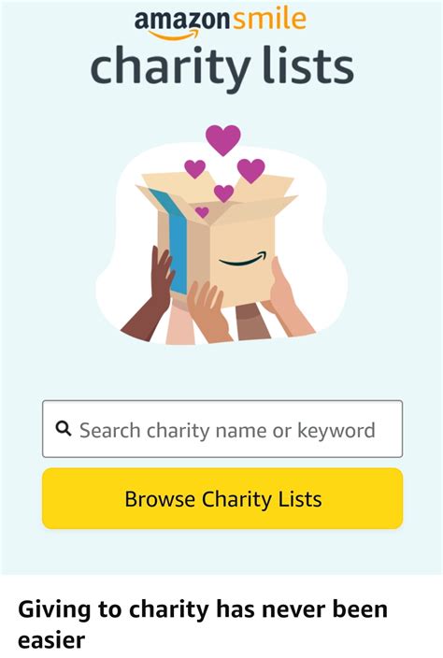Click the orange word 'smile' in the logo

point(270,20)
